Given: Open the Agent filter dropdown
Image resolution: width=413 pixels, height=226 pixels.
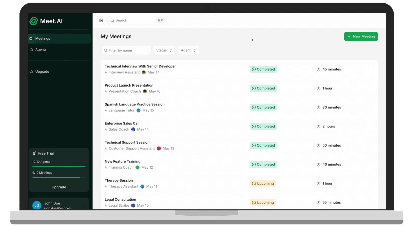Looking at the screenshot, I should point(188,50).
